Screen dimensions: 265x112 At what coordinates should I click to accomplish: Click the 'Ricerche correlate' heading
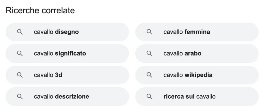tap(40, 10)
